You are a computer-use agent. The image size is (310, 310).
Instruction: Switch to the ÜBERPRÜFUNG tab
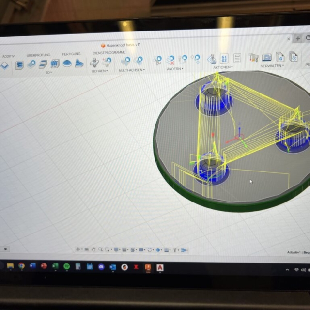pos(38,55)
